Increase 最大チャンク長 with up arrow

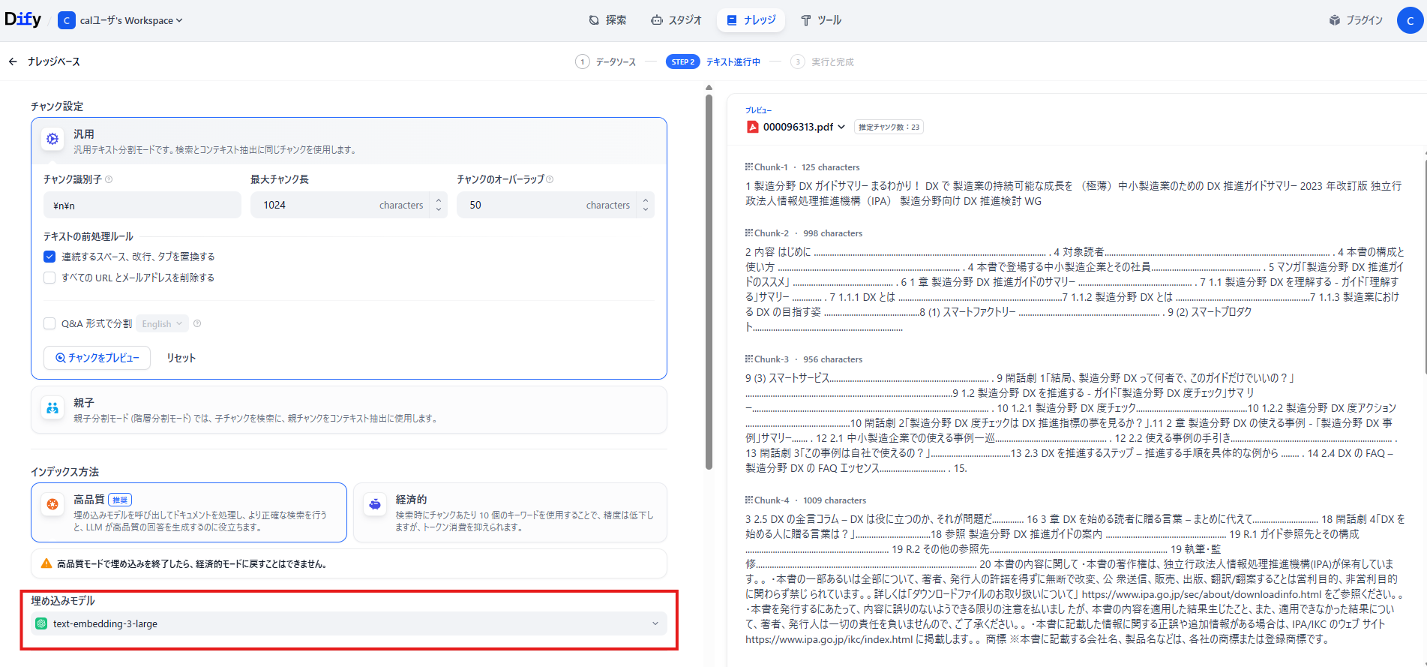click(439, 200)
